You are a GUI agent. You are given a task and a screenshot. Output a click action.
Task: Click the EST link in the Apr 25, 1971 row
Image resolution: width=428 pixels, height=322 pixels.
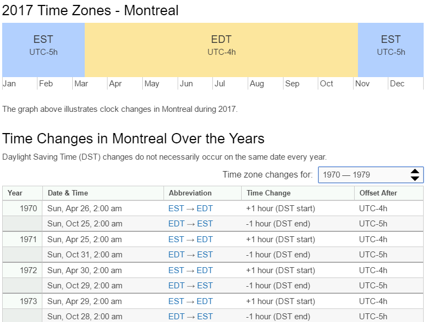point(176,239)
